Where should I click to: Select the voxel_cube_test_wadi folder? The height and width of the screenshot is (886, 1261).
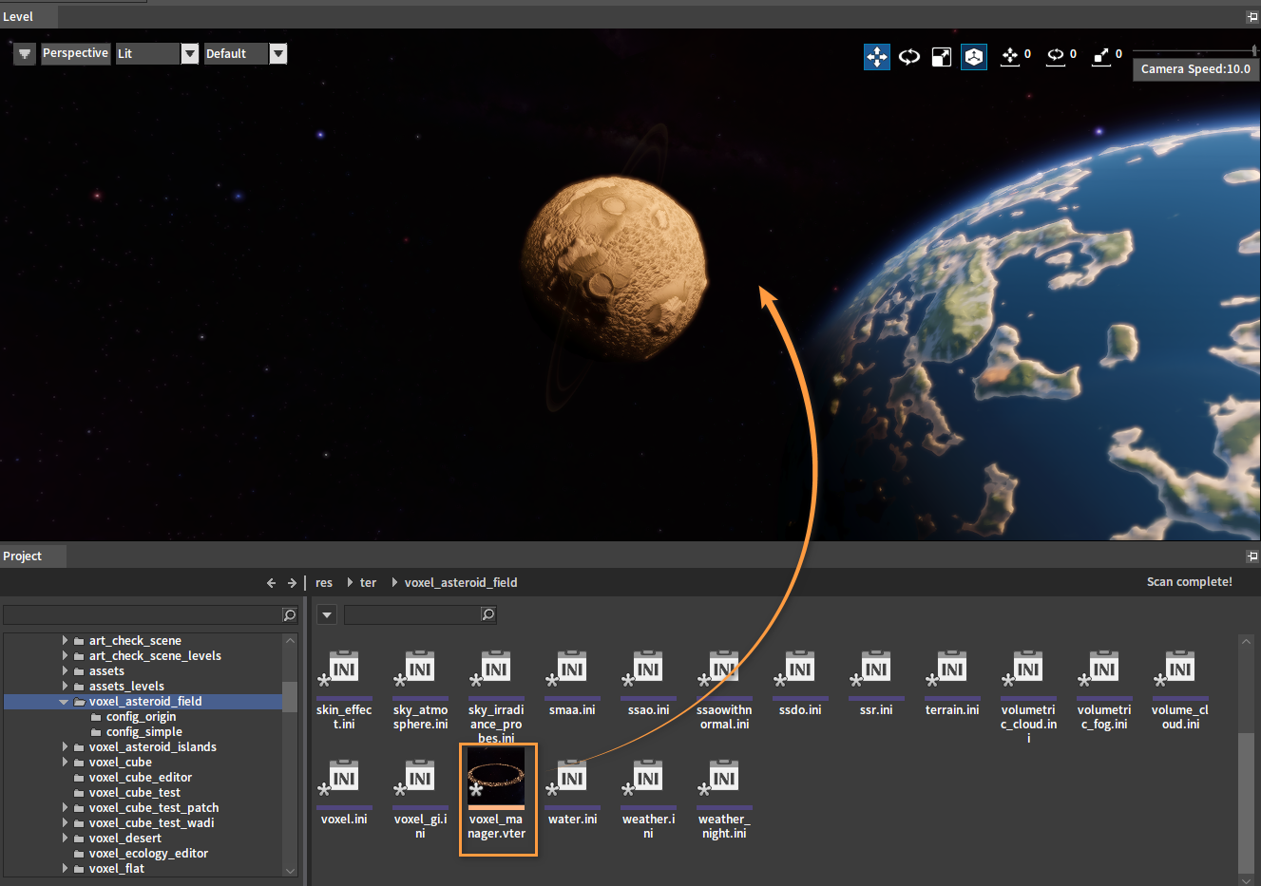[x=151, y=822]
